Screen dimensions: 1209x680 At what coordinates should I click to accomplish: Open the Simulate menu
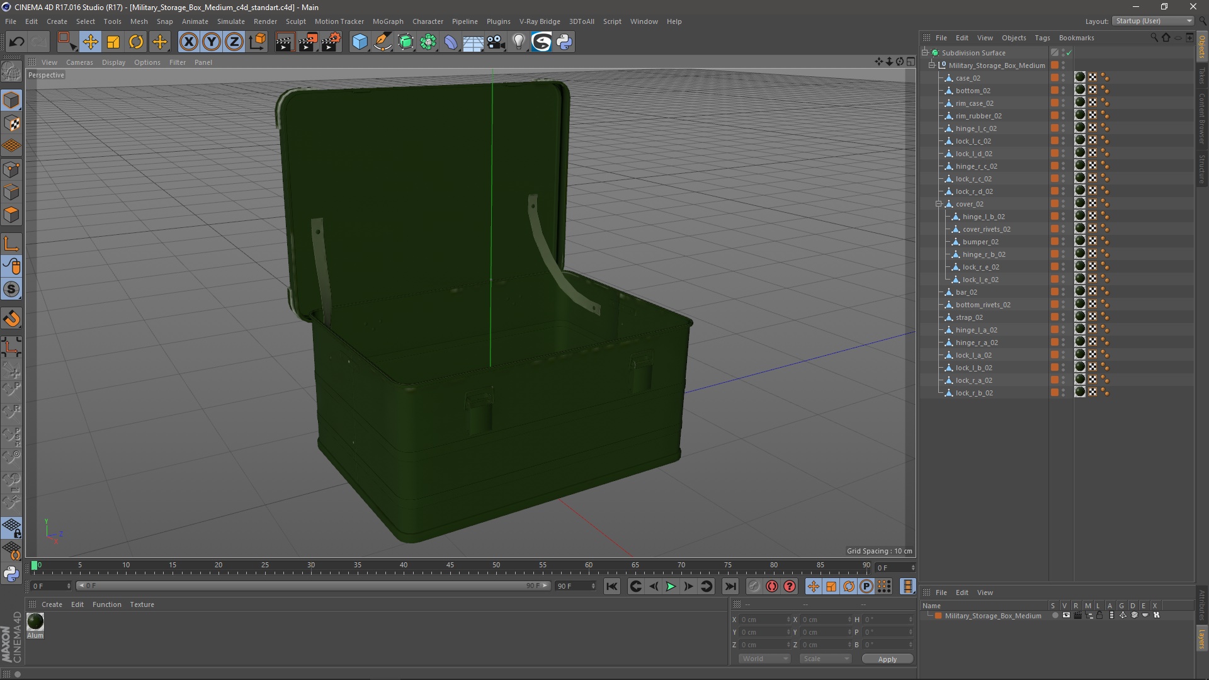tap(231, 21)
